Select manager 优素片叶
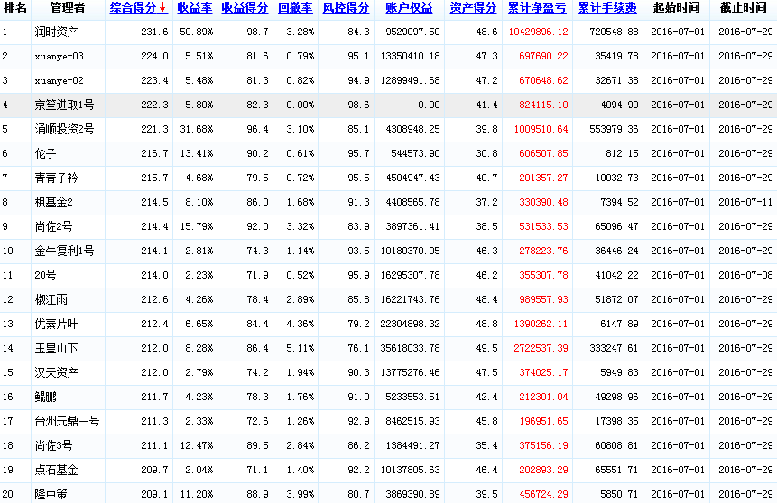Viewport: 777px width, 503px height. (x=56, y=324)
